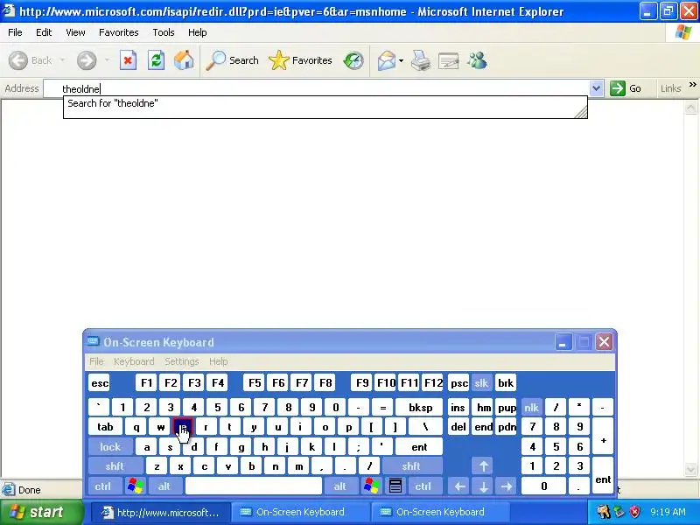Expand Links toolbar chevron
This screenshot has height=525, width=700.
point(692,85)
